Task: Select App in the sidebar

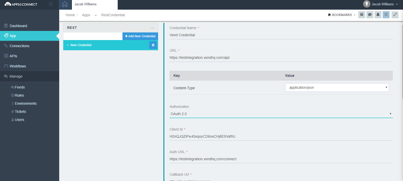Action: point(29,36)
